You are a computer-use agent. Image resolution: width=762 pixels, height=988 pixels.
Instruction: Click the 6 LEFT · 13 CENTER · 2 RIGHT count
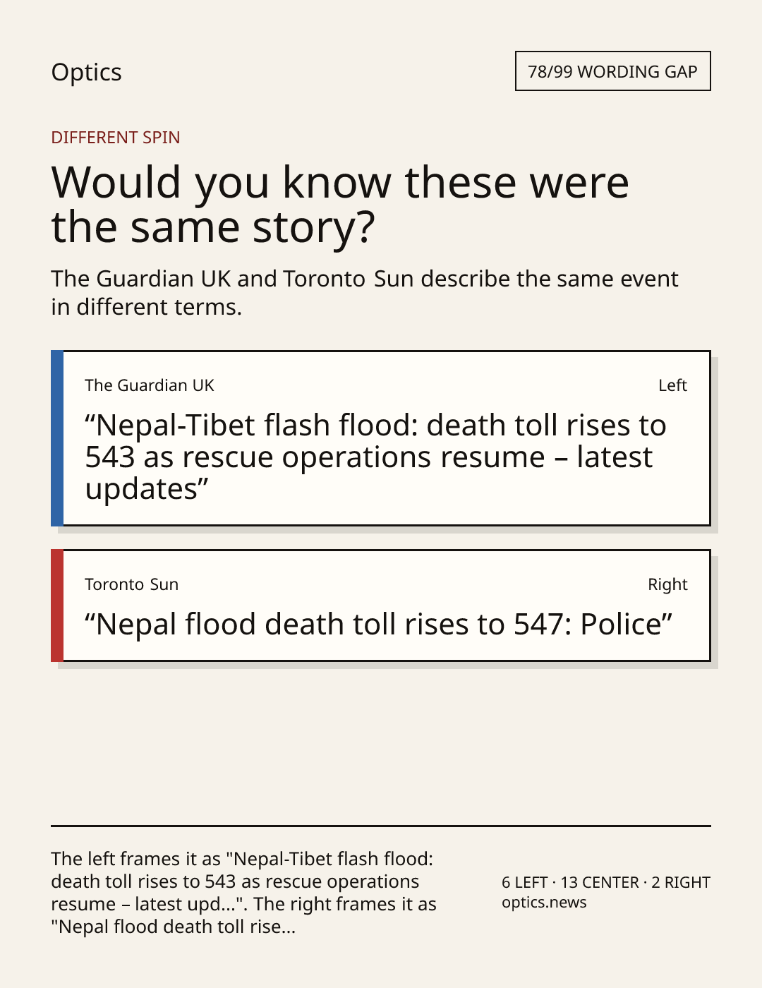[606, 882]
